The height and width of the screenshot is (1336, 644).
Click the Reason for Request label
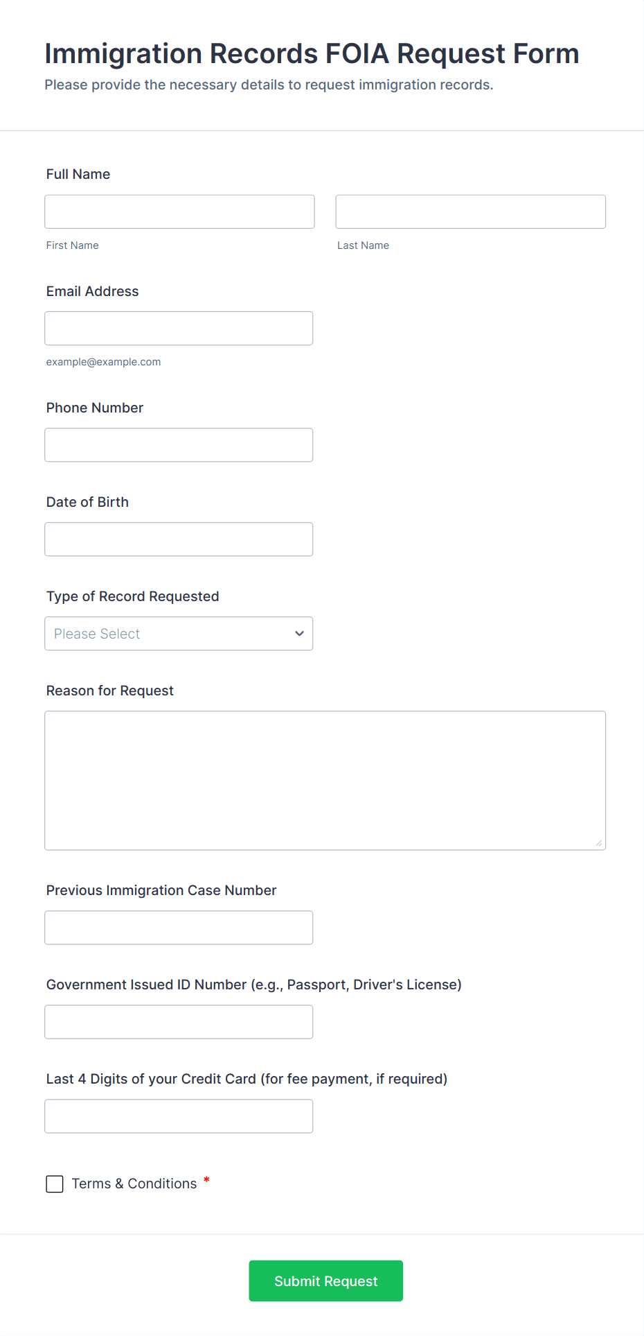point(110,691)
